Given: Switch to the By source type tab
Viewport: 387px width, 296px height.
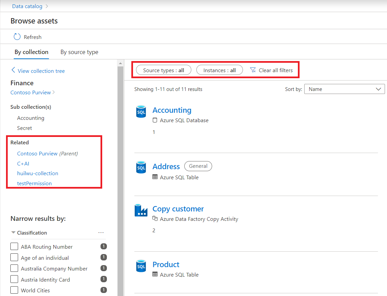Looking at the screenshot, I should [79, 52].
